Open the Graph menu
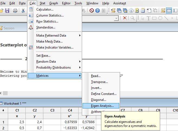 (x=54, y=3)
